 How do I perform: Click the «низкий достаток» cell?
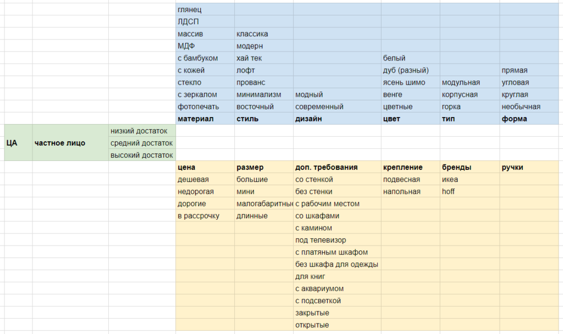tap(142, 131)
